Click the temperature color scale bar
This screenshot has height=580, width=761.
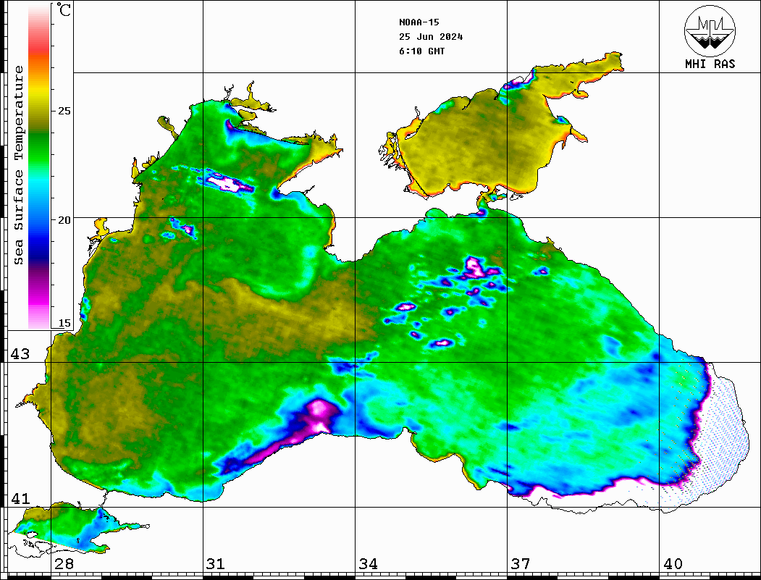(x=39, y=167)
